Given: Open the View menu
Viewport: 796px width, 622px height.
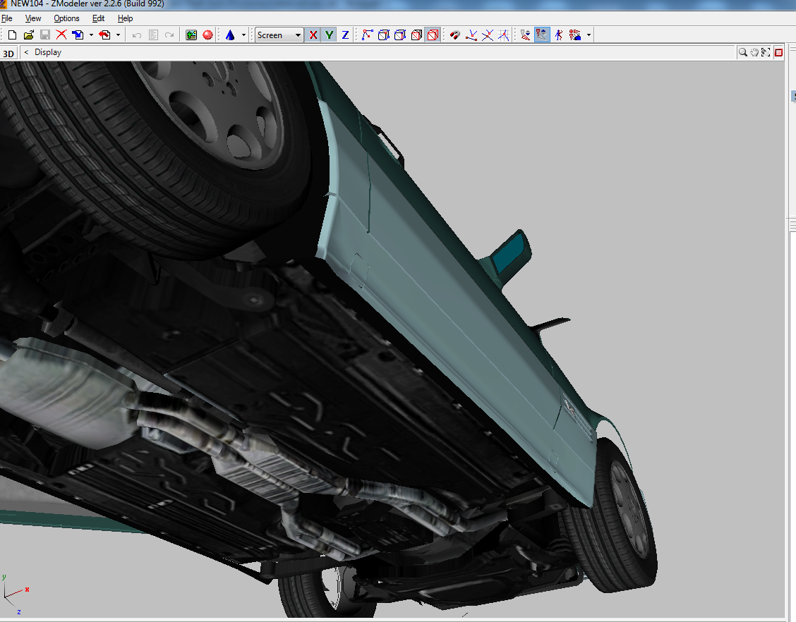Looking at the screenshot, I should (32, 18).
